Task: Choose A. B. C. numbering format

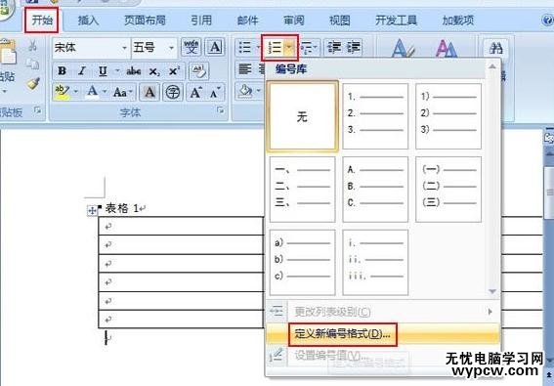Action: (375, 190)
